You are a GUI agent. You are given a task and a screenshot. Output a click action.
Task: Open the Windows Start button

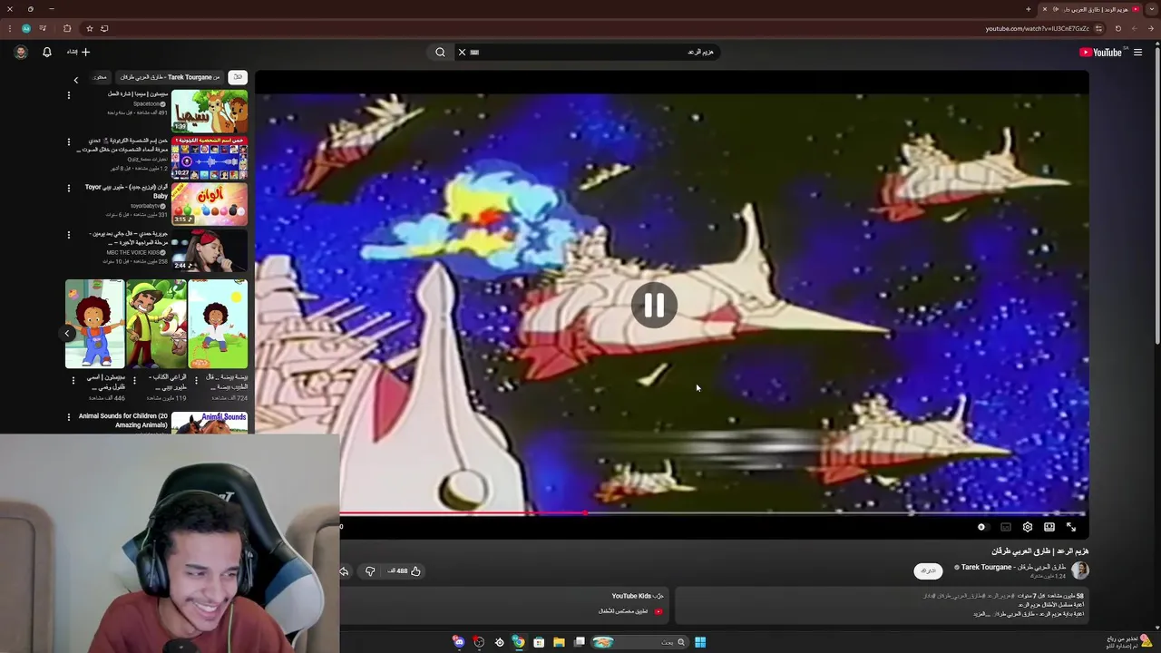point(700,642)
